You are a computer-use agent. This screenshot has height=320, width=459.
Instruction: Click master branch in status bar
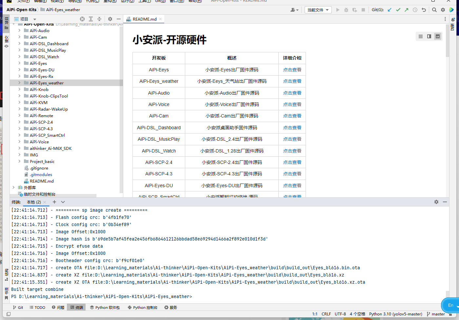coord(436,314)
